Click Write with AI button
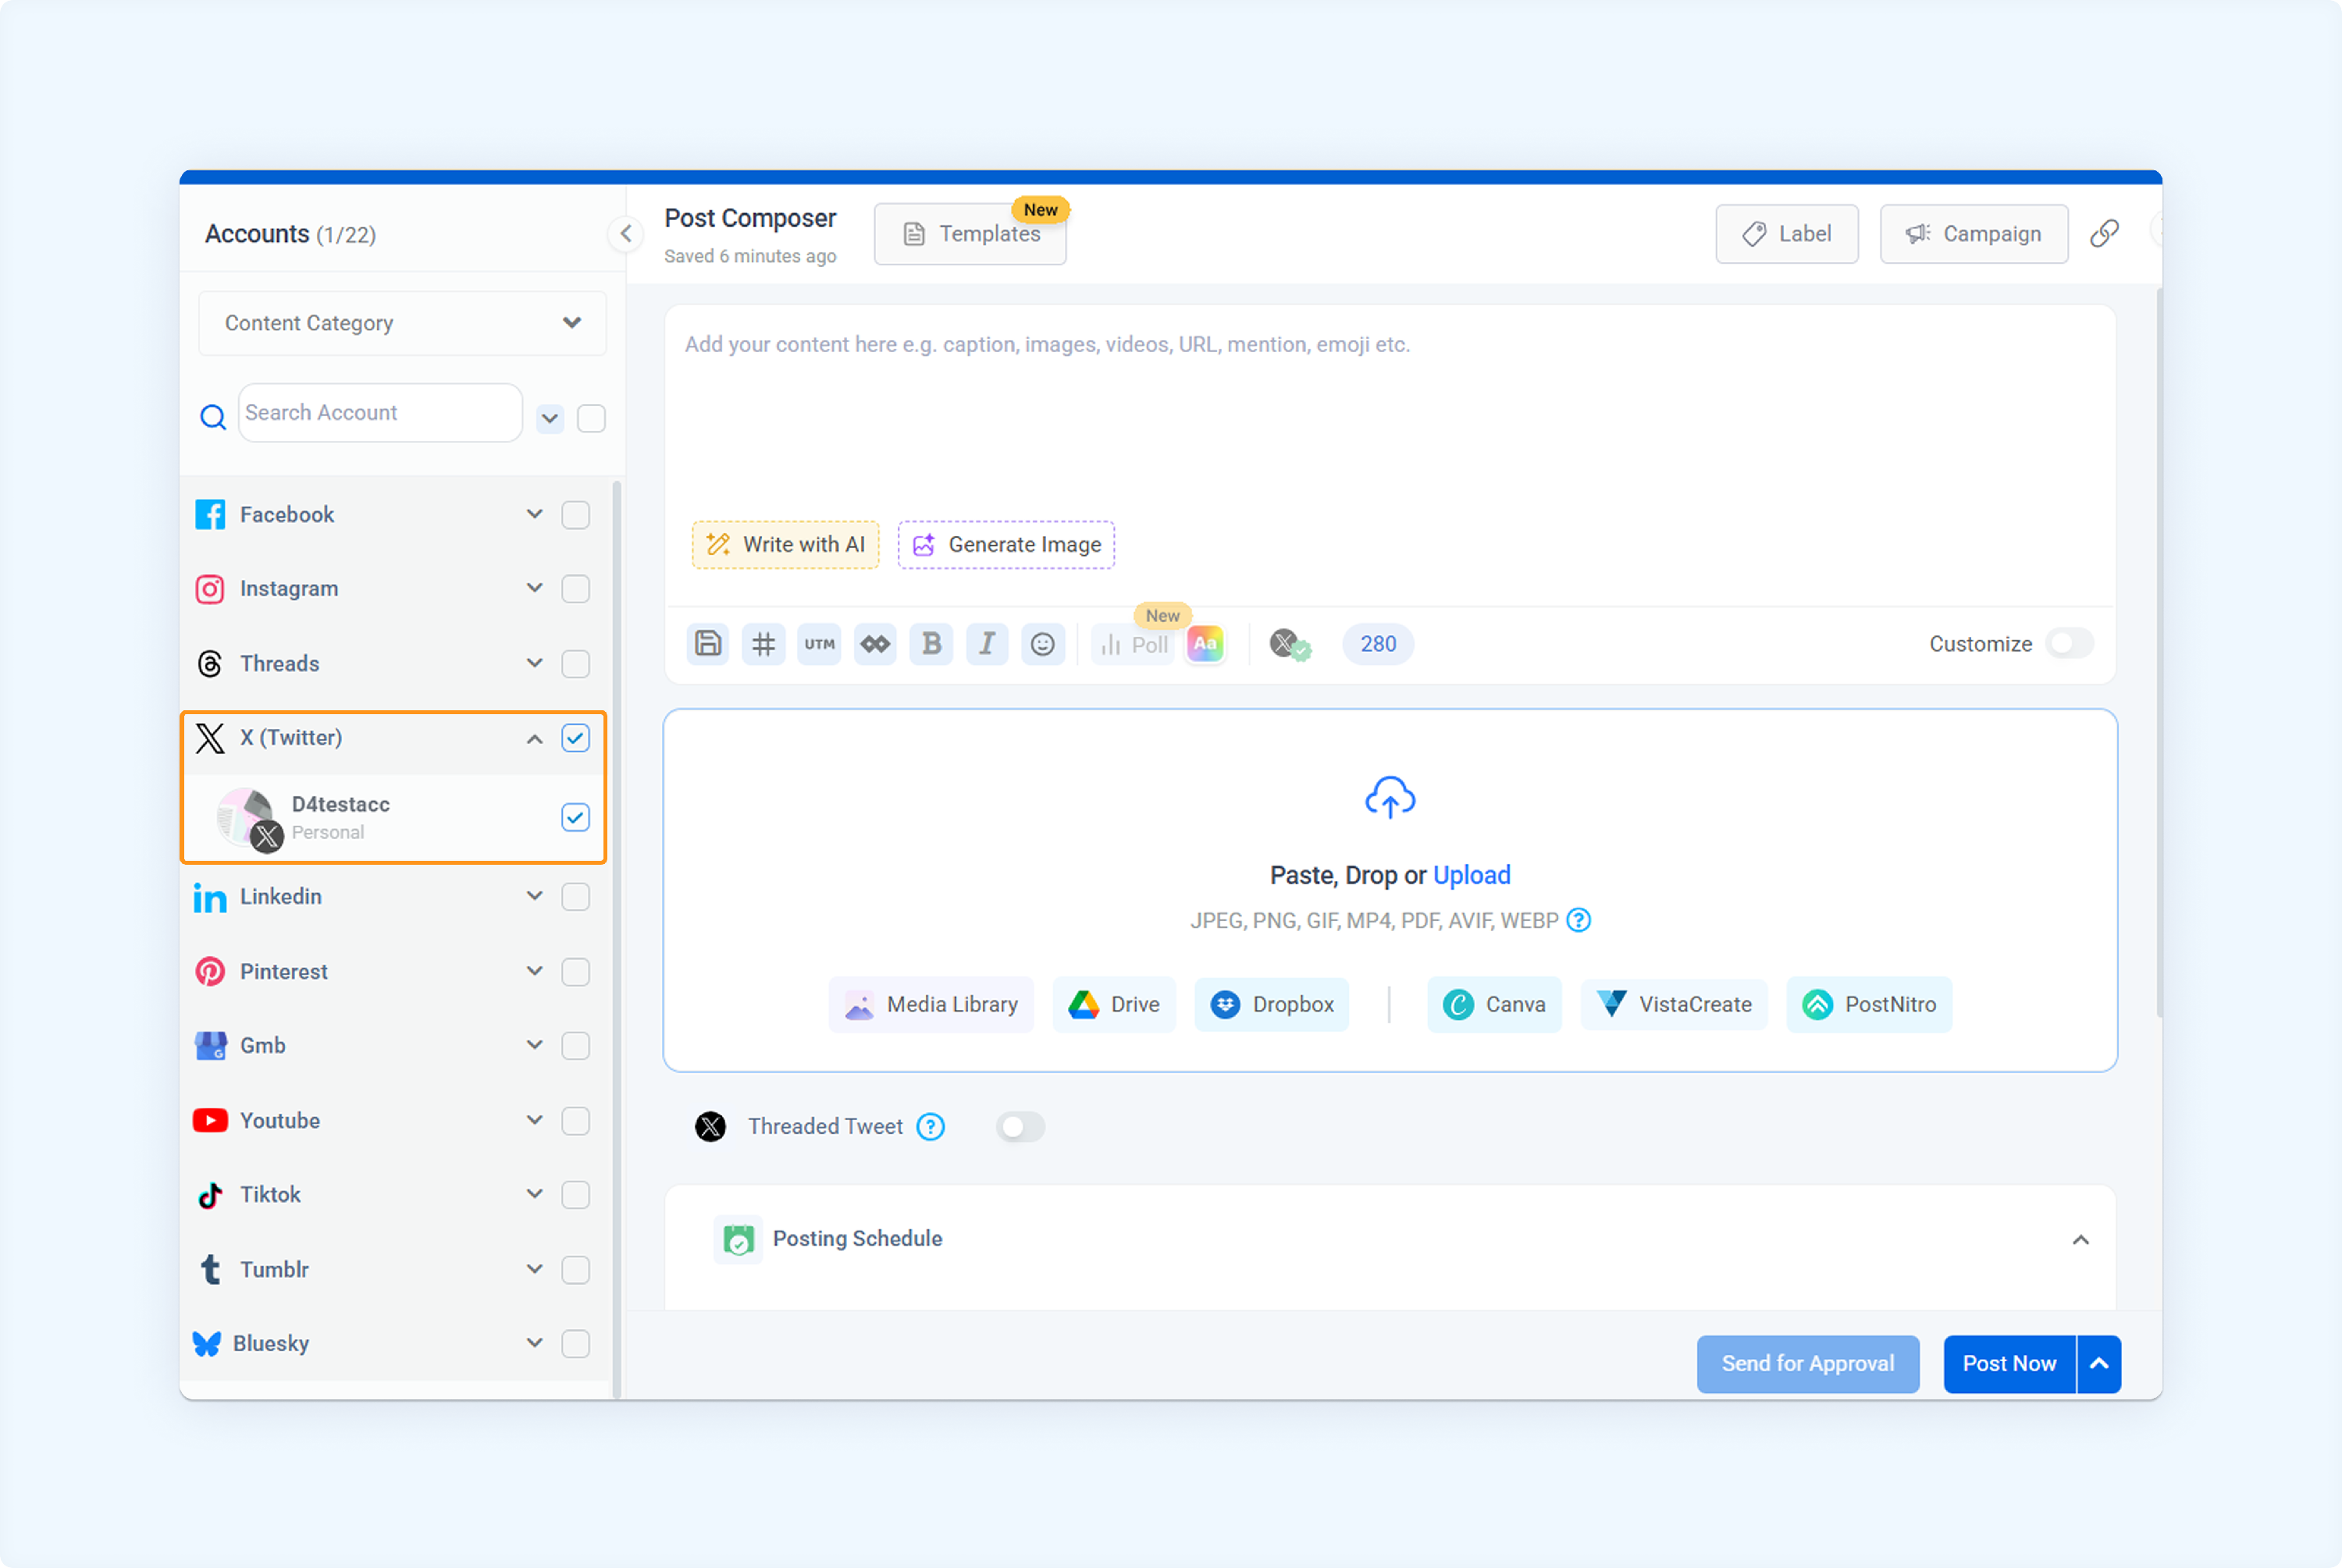This screenshot has height=1568, width=2342. click(786, 545)
